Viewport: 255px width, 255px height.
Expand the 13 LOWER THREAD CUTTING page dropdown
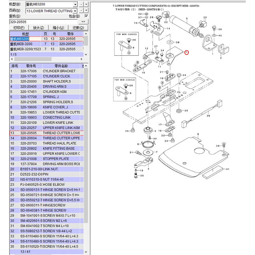click(75, 11)
